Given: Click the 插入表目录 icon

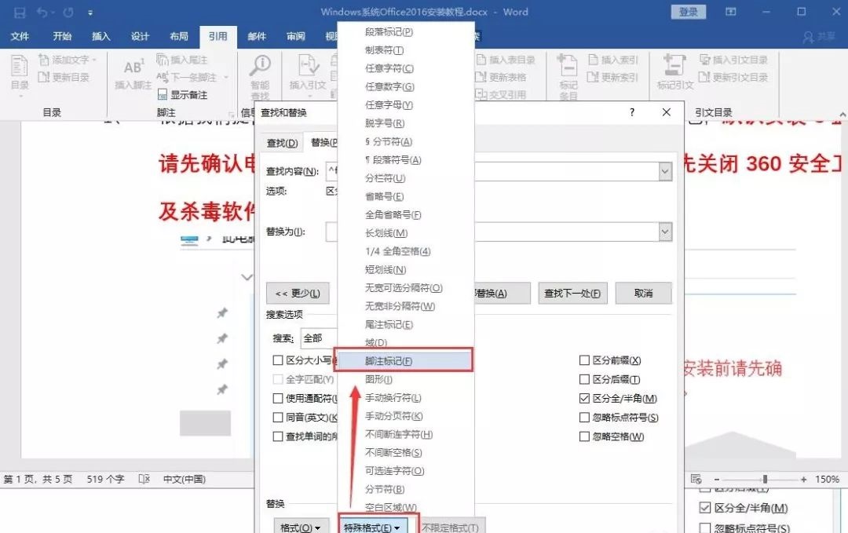Looking at the screenshot, I should [x=481, y=60].
